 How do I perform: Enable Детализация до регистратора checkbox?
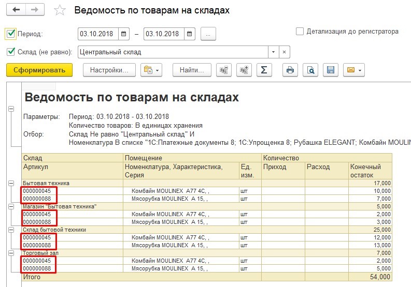click(300, 32)
